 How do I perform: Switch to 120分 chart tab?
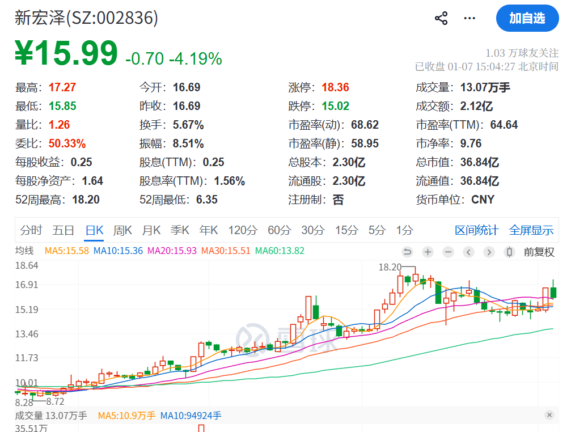click(x=243, y=230)
